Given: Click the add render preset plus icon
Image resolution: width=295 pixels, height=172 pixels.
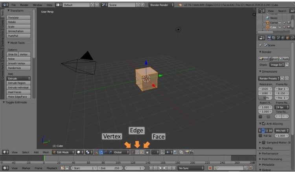Looking at the screenshot, I should [x=282, y=79].
